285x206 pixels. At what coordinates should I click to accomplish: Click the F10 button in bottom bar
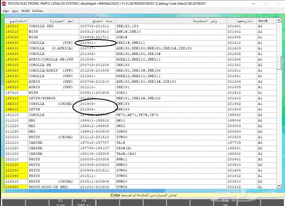click(x=225, y=203)
